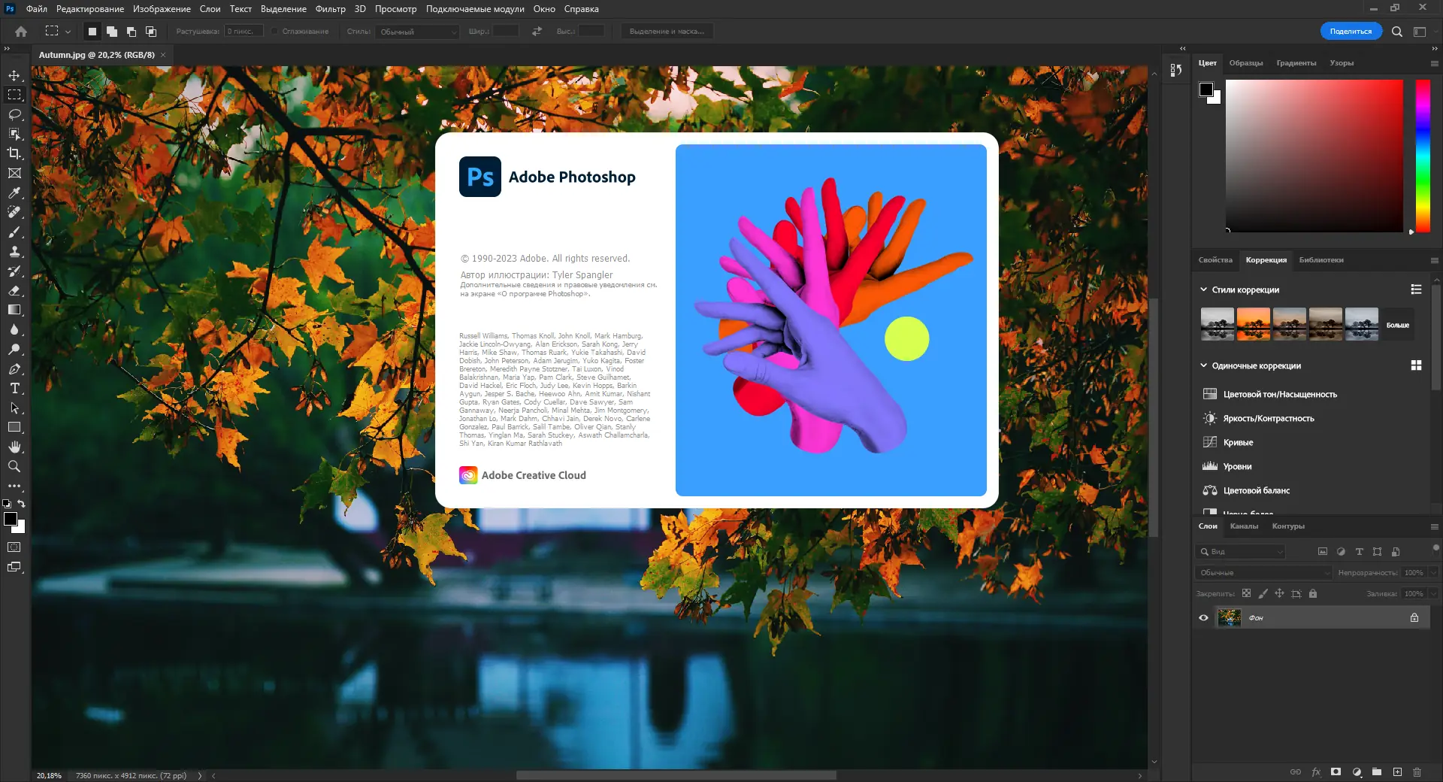Enable Сглаживание in the options bar
Screen dimensions: 1443x782
pos(276,31)
